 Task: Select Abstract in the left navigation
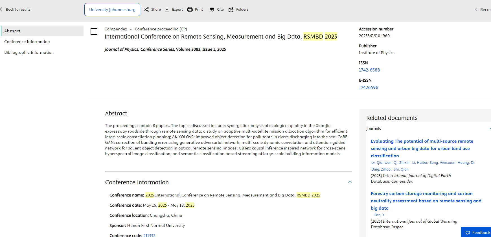[12, 31]
